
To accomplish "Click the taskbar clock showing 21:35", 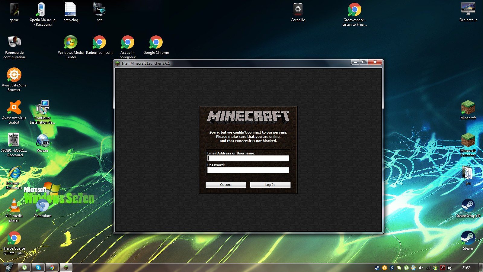I will 466,267.
